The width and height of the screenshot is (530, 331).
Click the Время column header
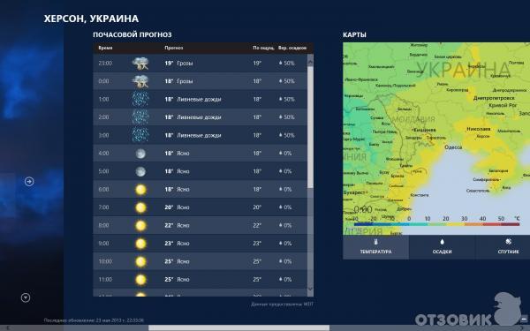105,48
